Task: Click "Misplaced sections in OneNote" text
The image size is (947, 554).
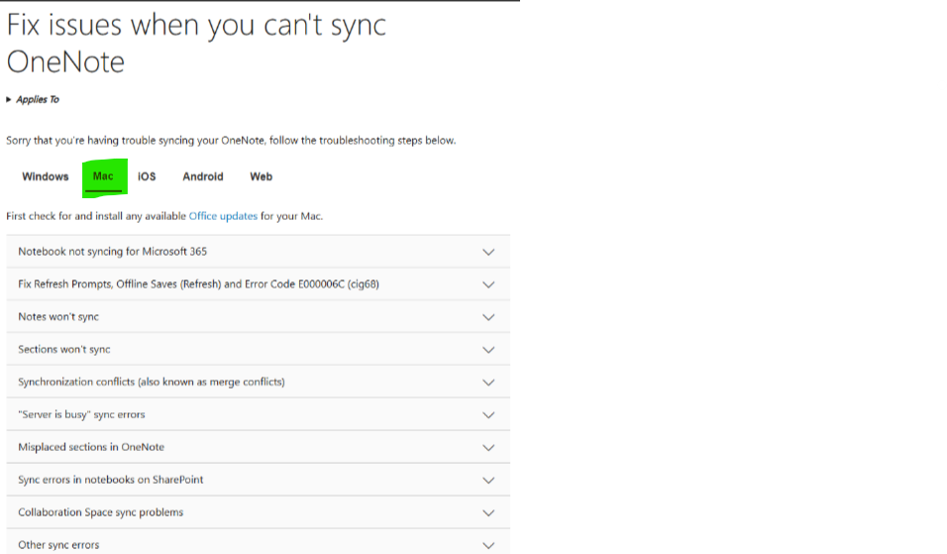Action: pos(91,447)
